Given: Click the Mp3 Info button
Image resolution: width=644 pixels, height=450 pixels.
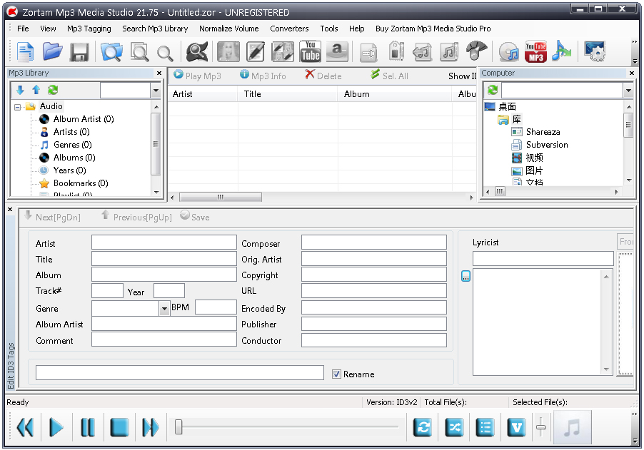Looking at the screenshot, I should 263,76.
